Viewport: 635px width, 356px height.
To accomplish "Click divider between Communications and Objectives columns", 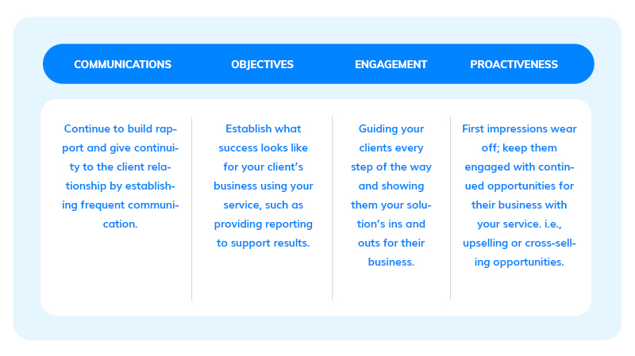I will [x=191, y=209].
